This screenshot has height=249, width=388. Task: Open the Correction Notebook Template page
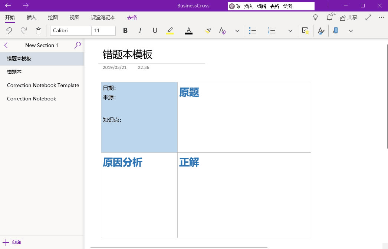43,85
